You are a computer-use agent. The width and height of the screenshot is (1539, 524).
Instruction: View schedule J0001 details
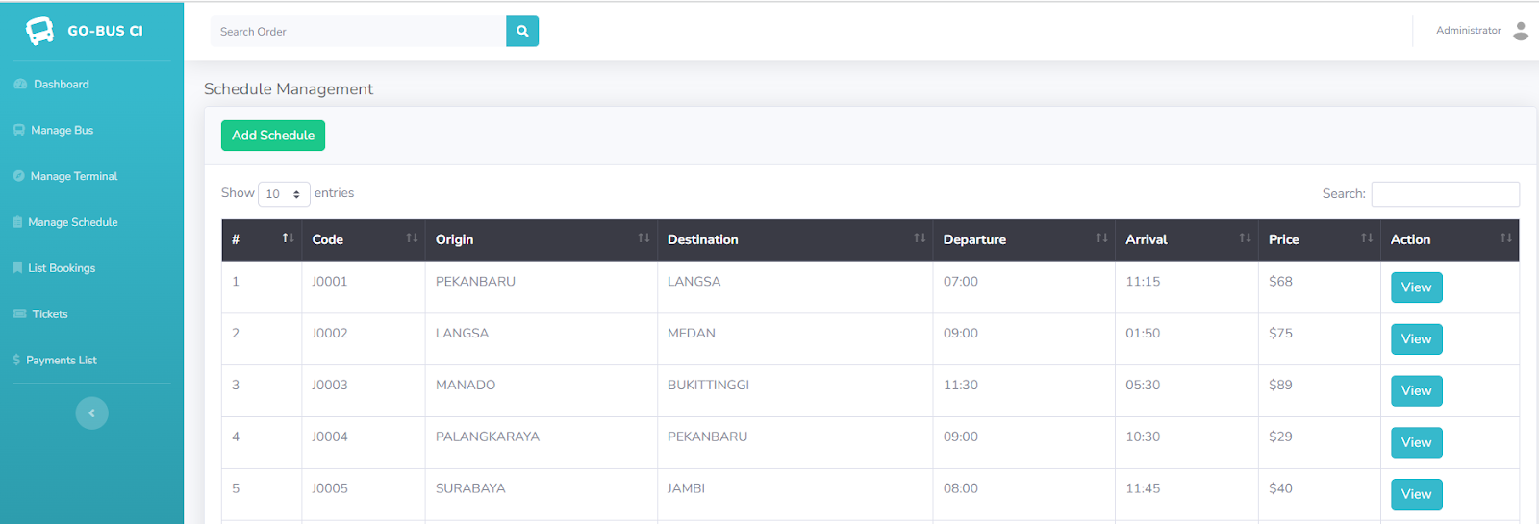click(1416, 287)
